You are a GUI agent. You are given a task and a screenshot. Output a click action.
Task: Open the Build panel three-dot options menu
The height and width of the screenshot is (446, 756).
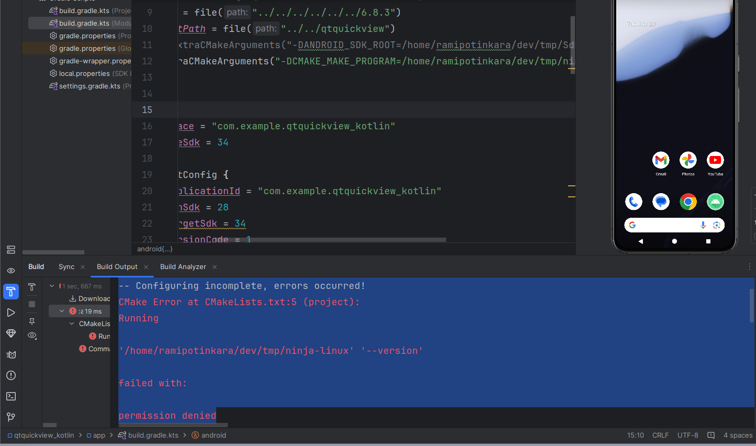click(749, 266)
